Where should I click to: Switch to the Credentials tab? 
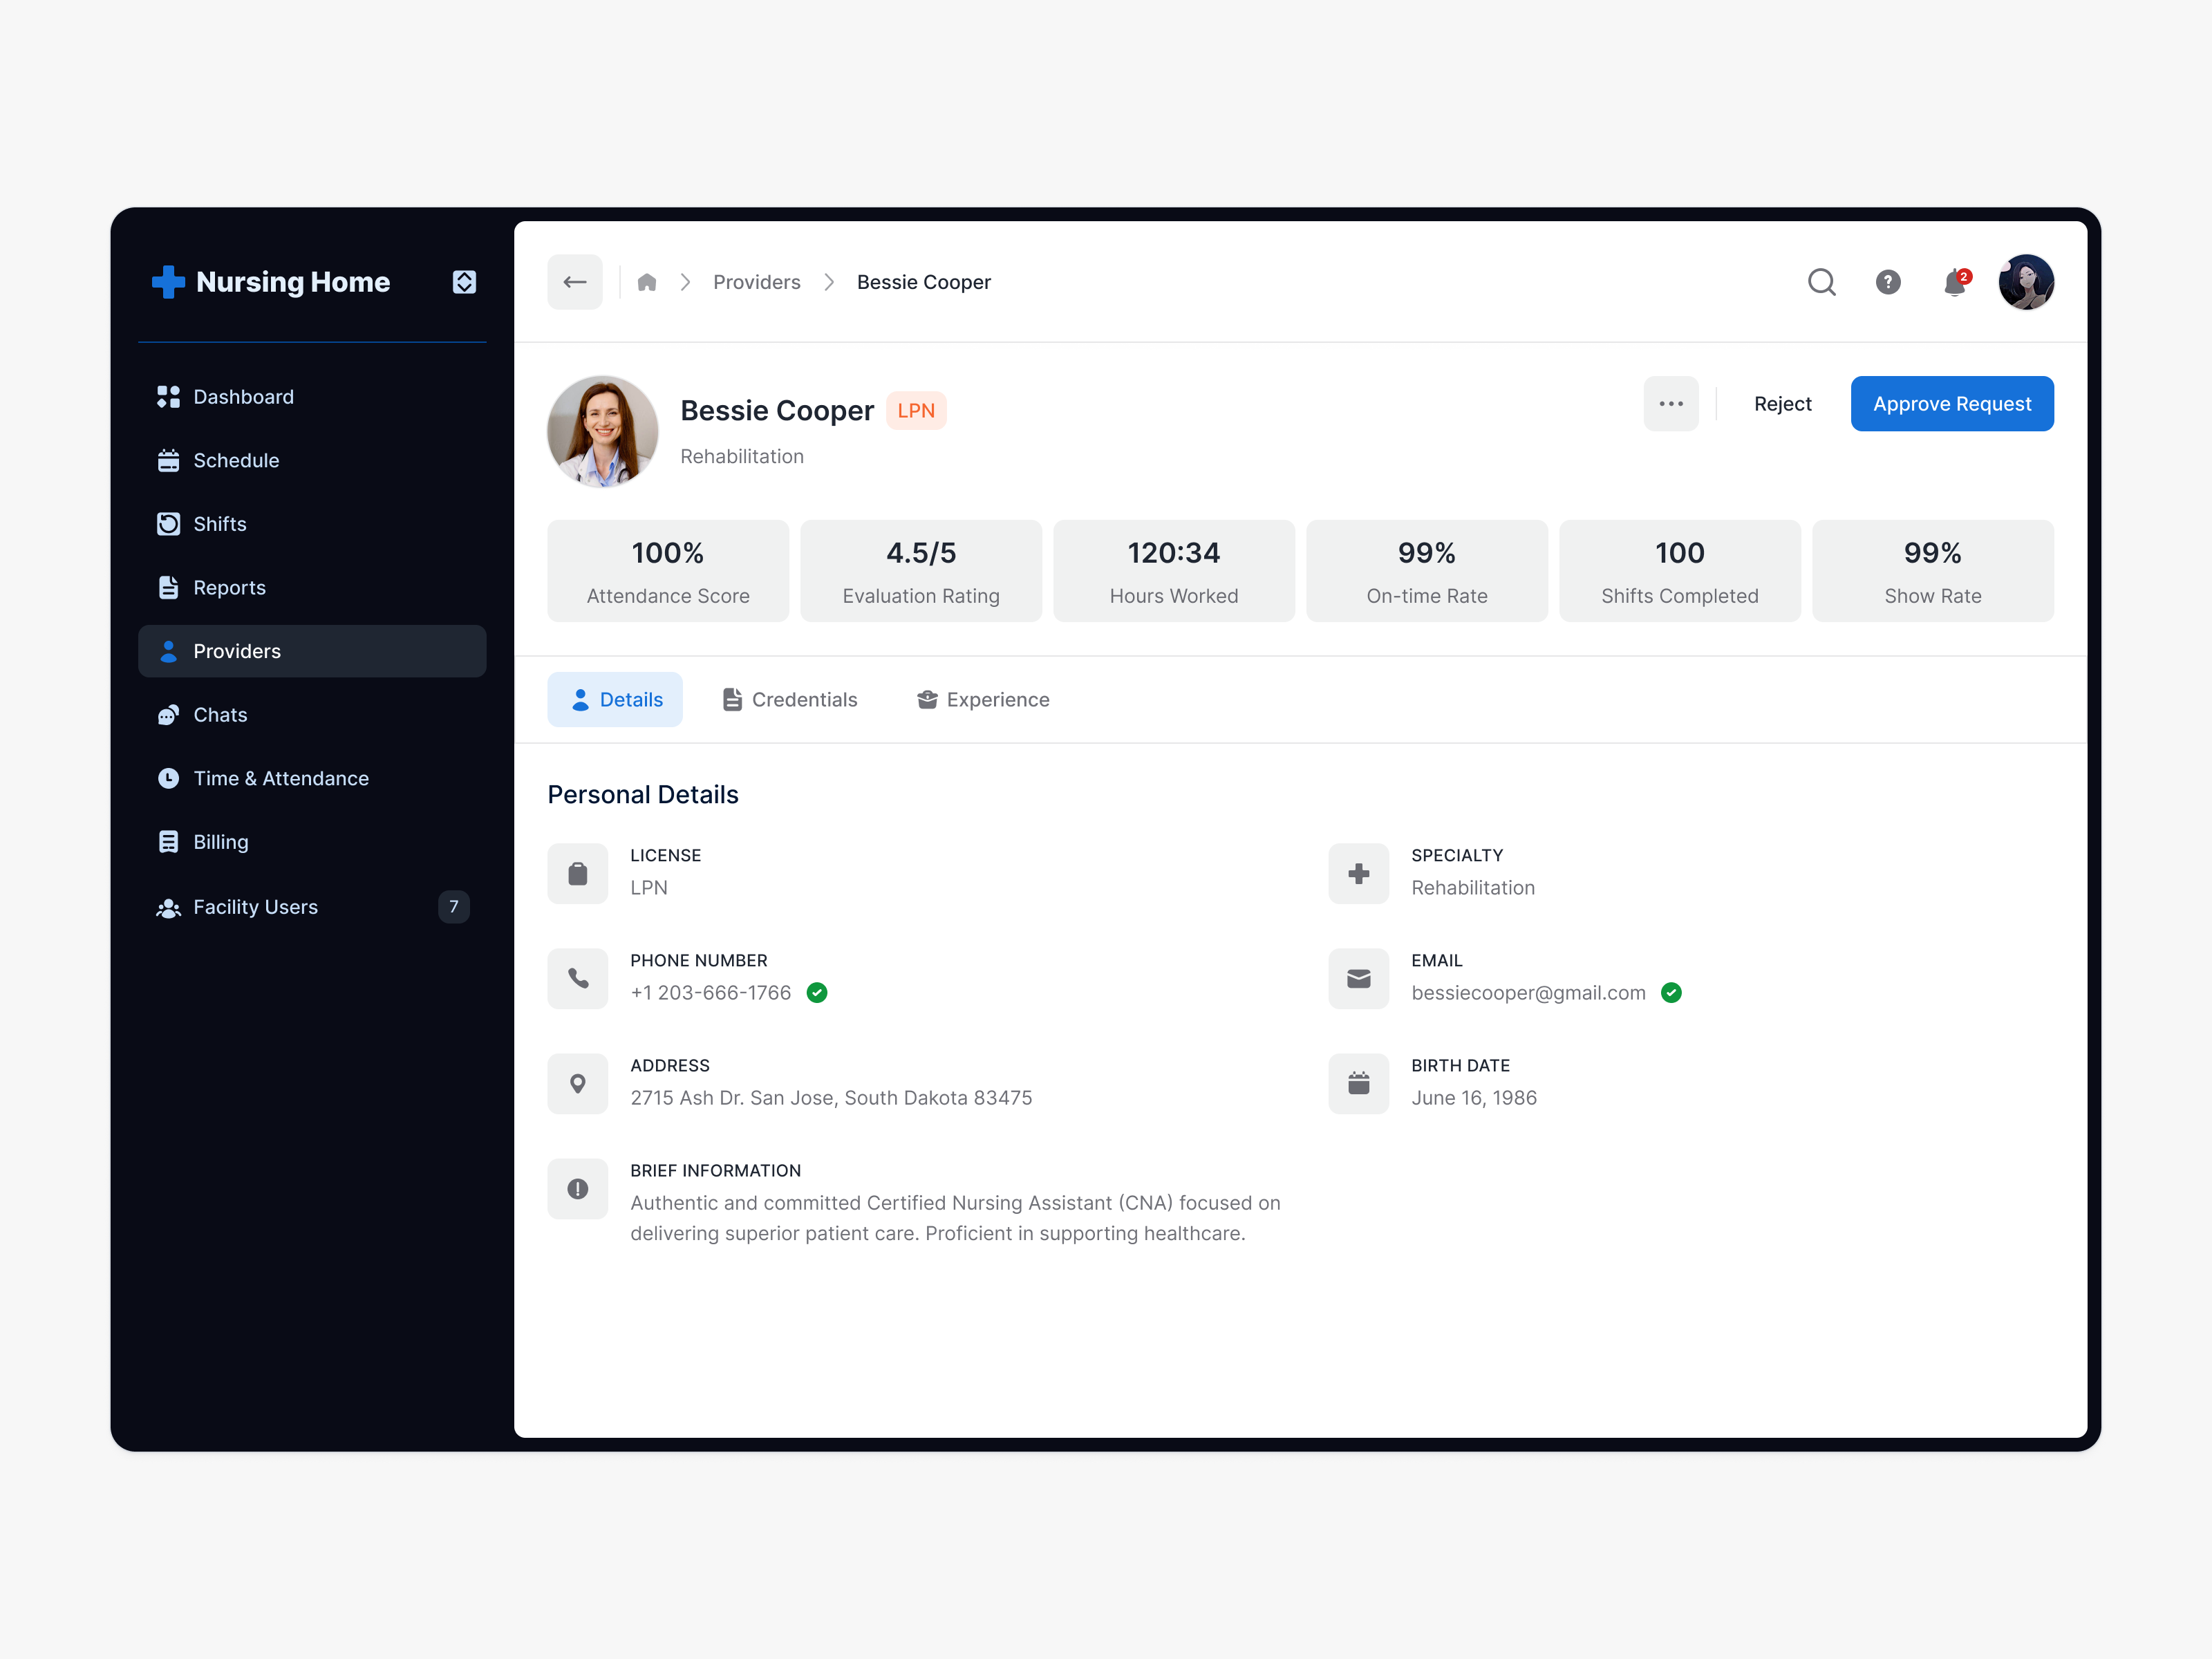[790, 699]
